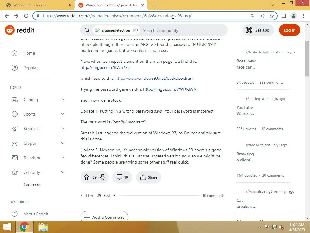Click the zoom magnifier icon in address bar
This screenshot has height=233, width=310.
click(252, 16)
